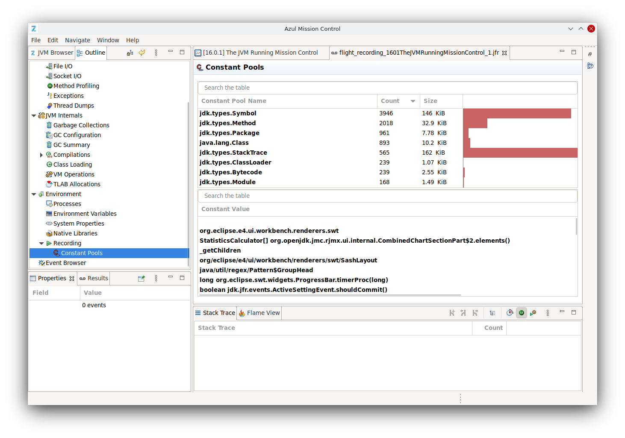Open the Help menu

point(133,40)
